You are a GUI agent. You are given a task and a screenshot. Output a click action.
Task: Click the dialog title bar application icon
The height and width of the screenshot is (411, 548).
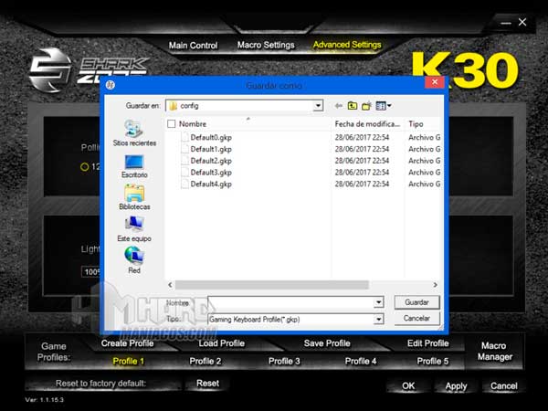pyautogui.click(x=111, y=85)
